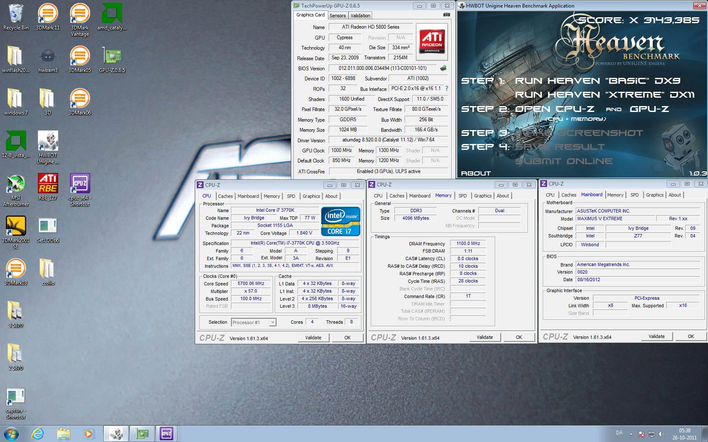The image size is (708, 442).
Task: Click bus interface question mark in GPU-Z
Action: pyautogui.click(x=447, y=88)
